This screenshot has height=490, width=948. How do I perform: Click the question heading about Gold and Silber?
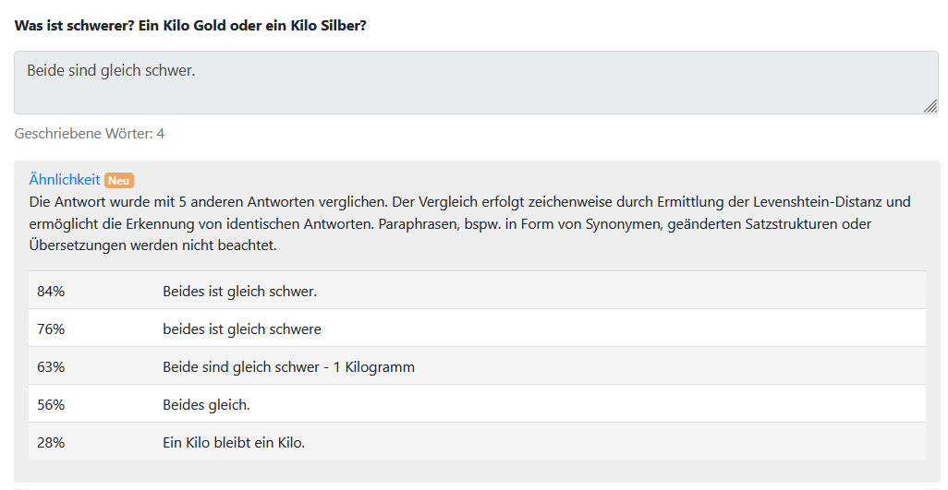pos(190,25)
